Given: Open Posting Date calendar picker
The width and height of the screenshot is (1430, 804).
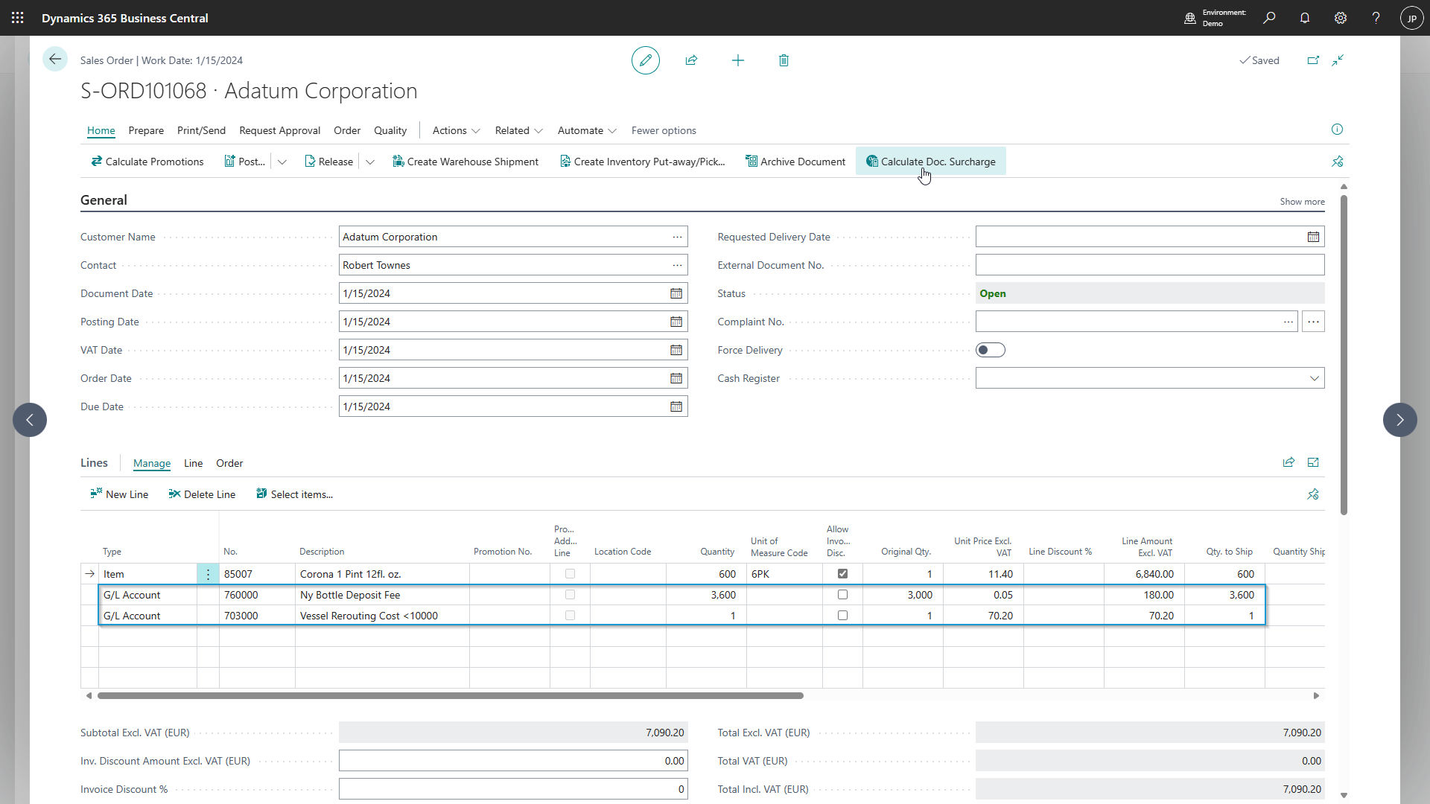Looking at the screenshot, I should [x=676, y=322].
